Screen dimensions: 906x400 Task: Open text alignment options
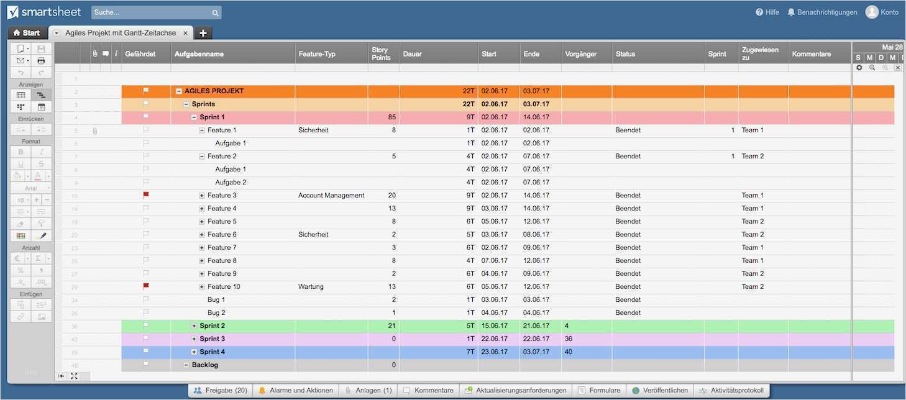coord(21,212)
